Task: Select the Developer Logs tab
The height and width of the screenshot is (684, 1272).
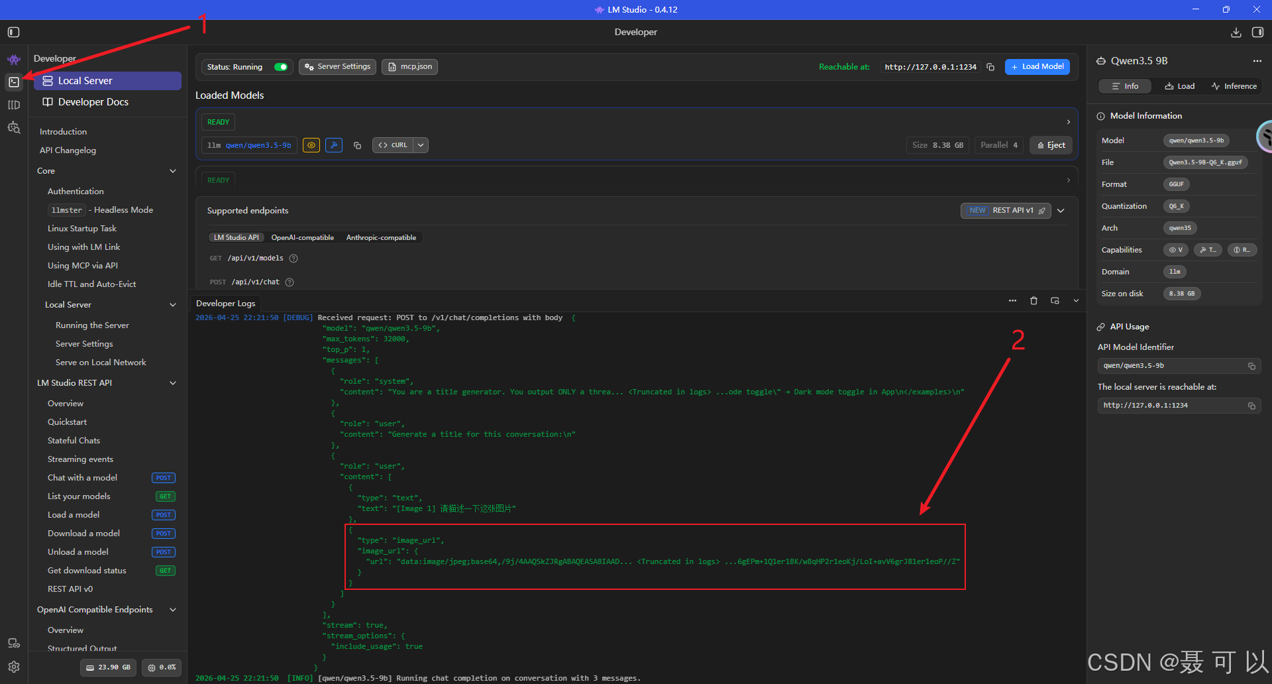Action: point(225,304)
